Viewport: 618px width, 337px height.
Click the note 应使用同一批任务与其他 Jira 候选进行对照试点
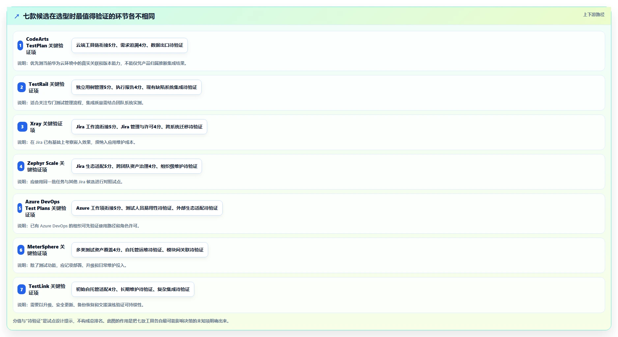[x=71, y=182]
